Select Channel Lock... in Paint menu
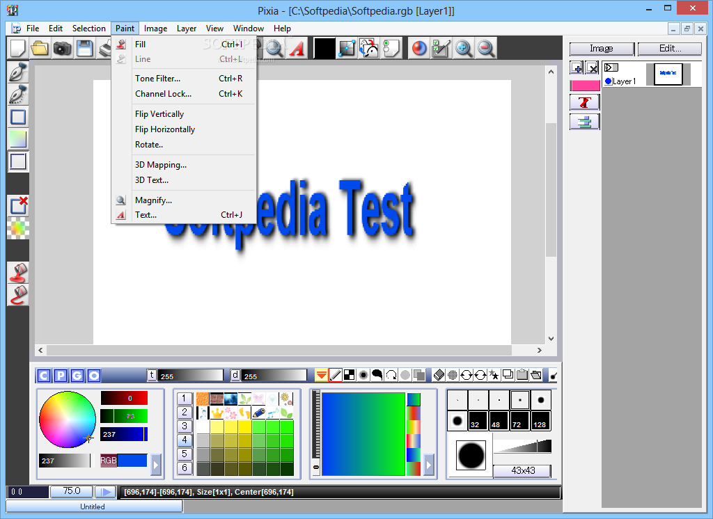This screenshot has height=519, width=713. coord(184,94)
